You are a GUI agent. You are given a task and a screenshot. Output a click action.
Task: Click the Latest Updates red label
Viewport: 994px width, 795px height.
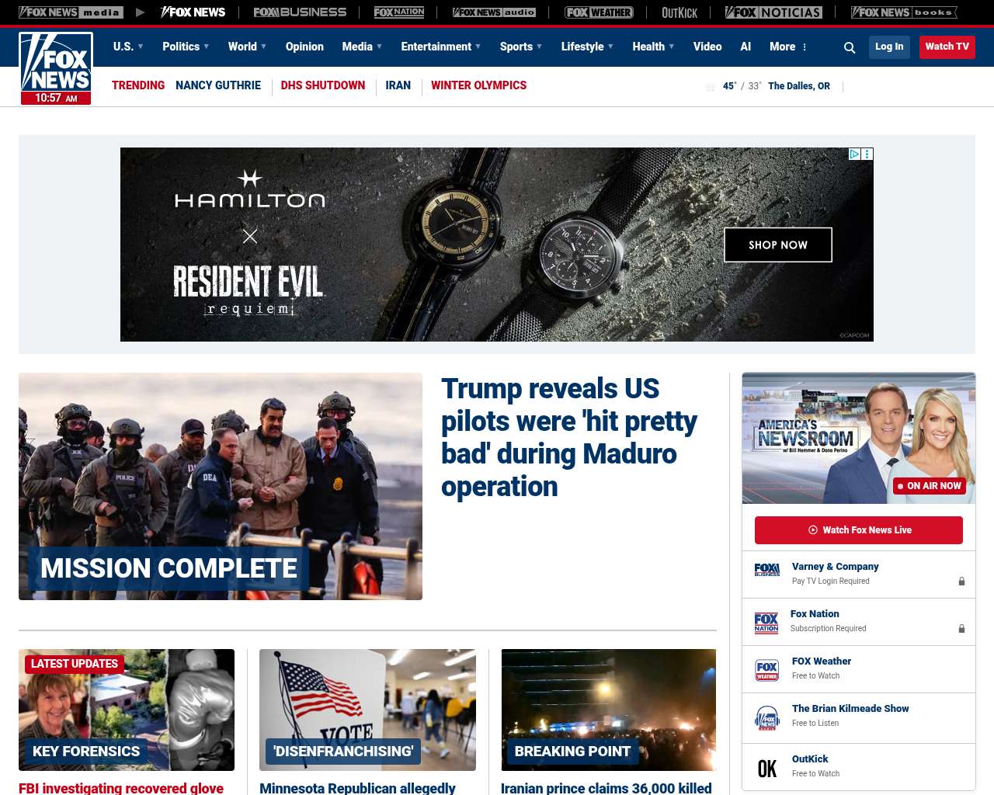coord(75,664)
